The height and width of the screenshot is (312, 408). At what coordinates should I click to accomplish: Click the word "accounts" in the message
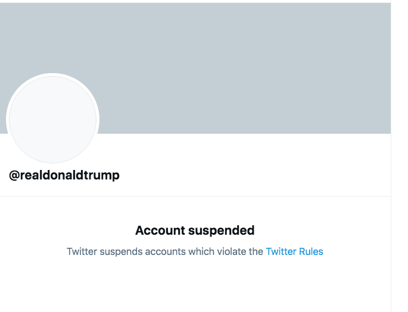(x=164, y=251)
